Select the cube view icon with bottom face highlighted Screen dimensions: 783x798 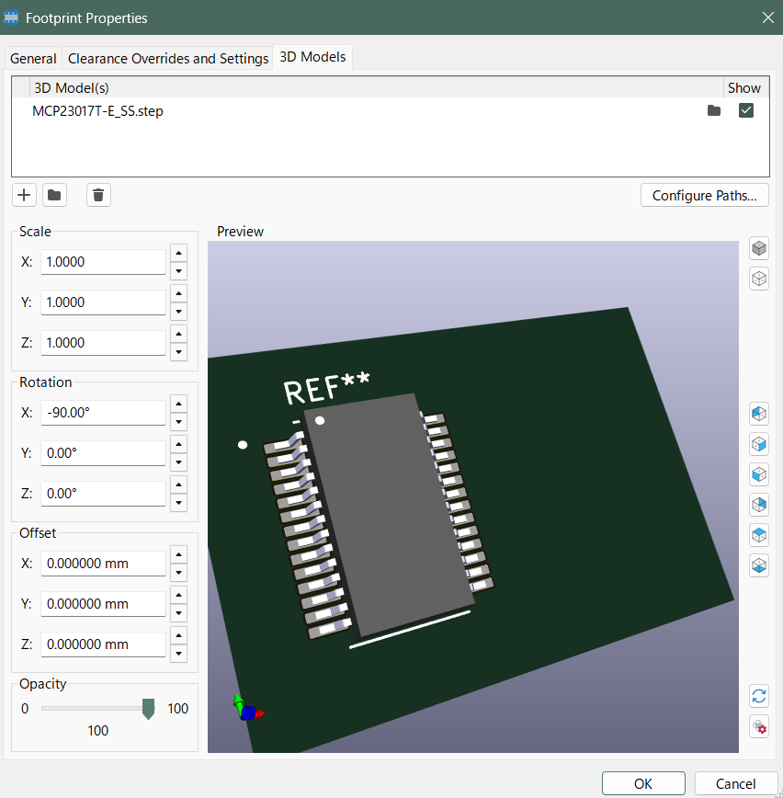pos(759,564)
